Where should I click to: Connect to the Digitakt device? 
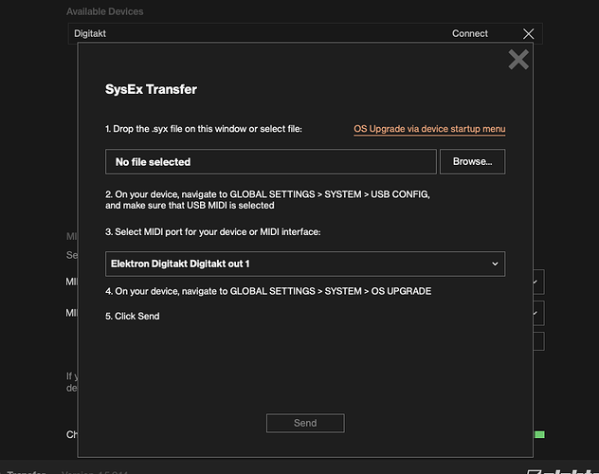point(470,33)
